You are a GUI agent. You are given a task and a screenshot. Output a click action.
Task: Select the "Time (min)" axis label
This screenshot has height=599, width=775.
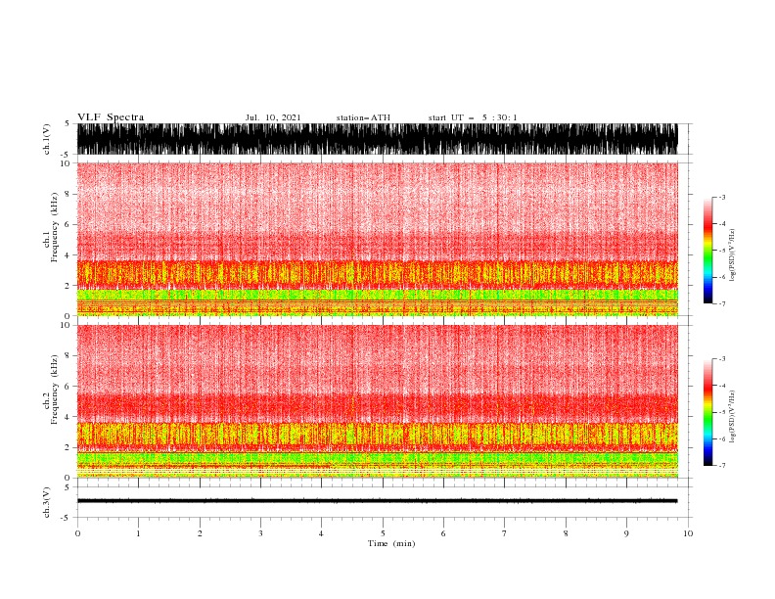pyautogui.click(x=391, y=543)
